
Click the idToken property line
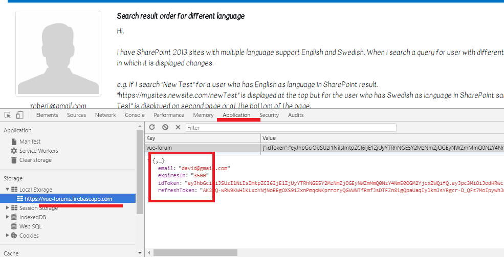pyautogui.click(x=331, y=183)
